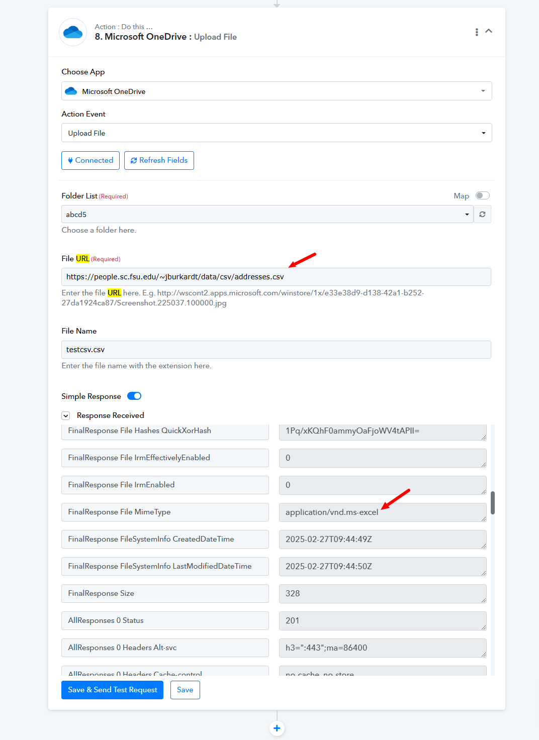Click the File Name field containing testcsv.csv
This screenshot has width=539, height=740.
[276, 350]
